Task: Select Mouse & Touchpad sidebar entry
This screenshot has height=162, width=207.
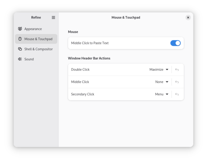Action: [36, 39]
